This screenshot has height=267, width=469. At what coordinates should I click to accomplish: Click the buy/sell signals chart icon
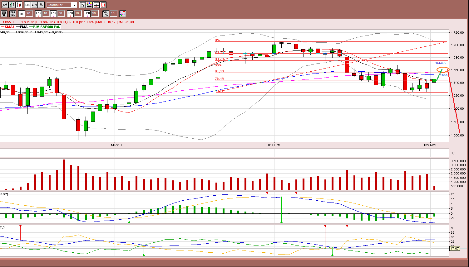(x=123, y=13)
